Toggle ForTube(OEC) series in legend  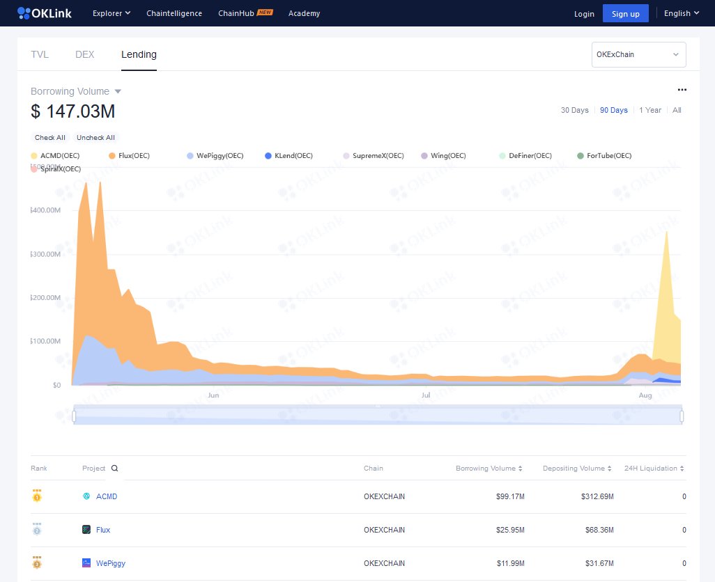coord(604,156)
